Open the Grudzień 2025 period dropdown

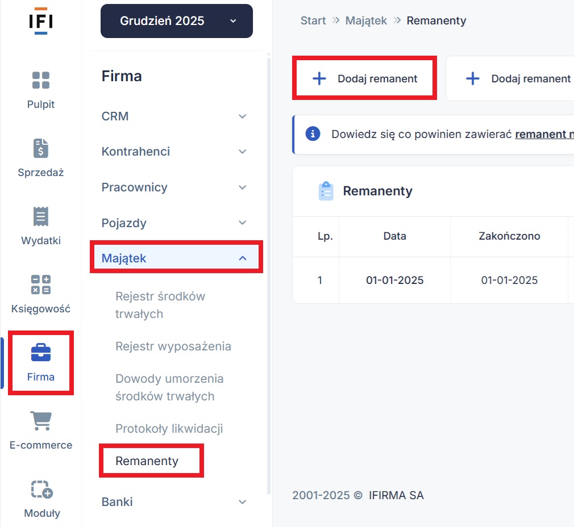(176, 21)
